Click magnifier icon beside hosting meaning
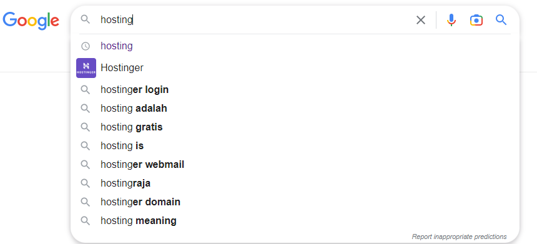This screenshot has height=244, width=537. 86,221
